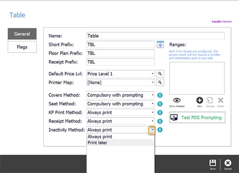Choose 'Always print' in the open list
This screenshot has width=239, height=173.
[x=120, y=136]
